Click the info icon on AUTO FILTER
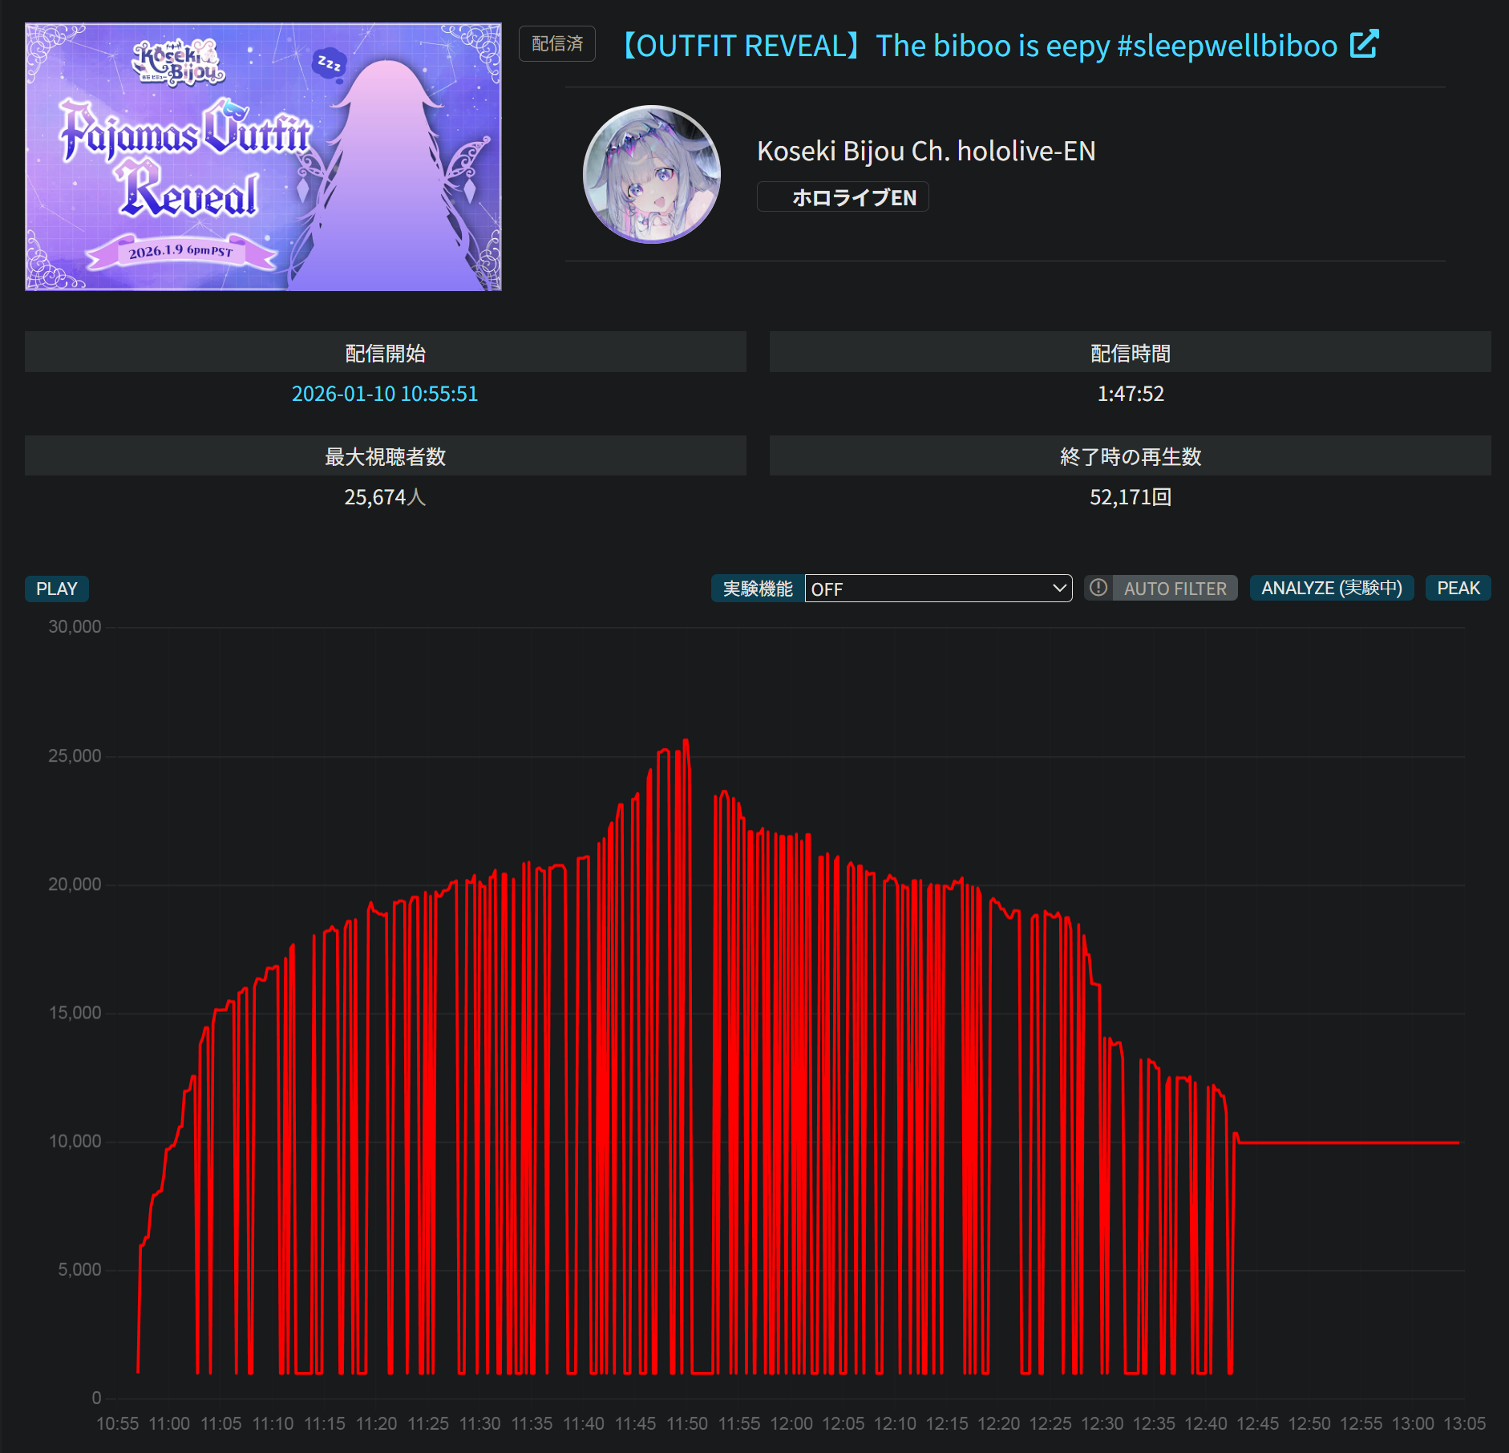Screen dimensions: 1509x1453 pos(1098,588)
